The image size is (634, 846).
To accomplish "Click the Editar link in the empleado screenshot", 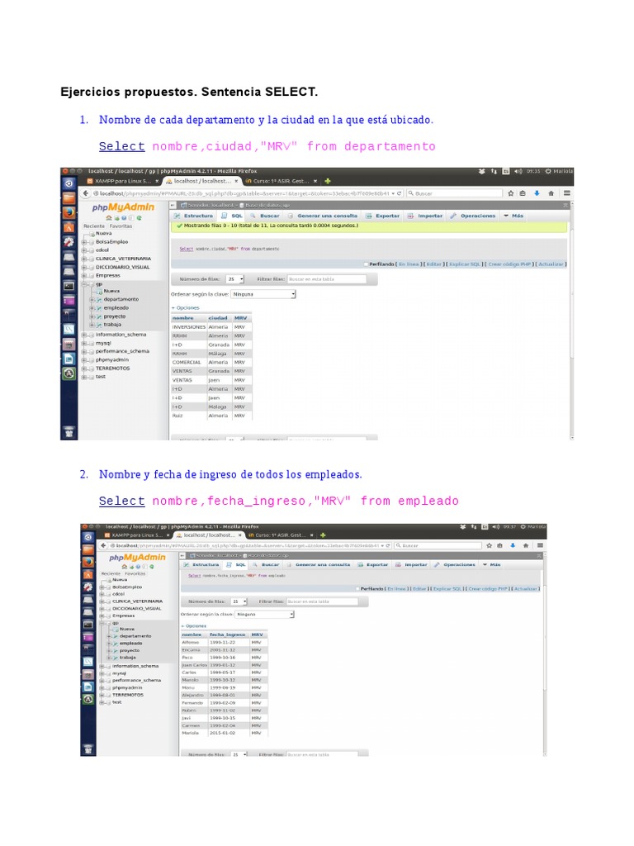I will point(419,588).
